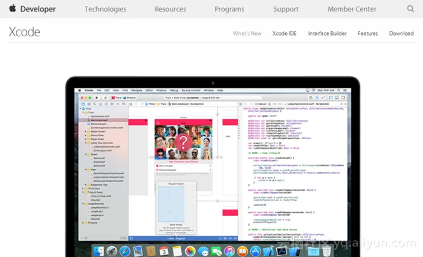
Task: Collapse the top Trivia project item
Action: pos(80,109)
